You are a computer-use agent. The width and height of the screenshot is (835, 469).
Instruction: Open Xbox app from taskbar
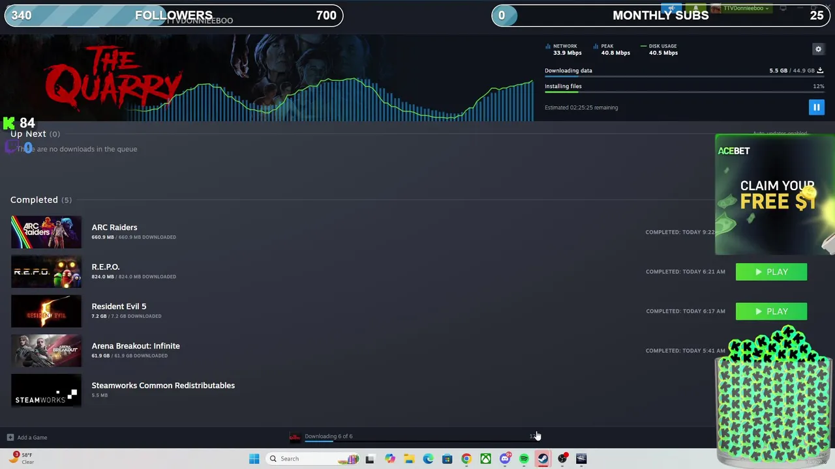pyautogui.click(x=485, y=459)
